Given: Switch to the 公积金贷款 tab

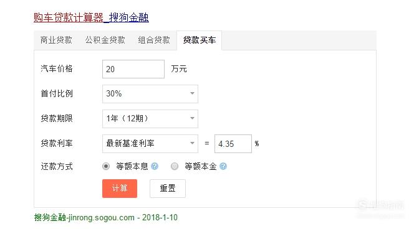Looking at the screenshot, I should [x=105, y=40].
